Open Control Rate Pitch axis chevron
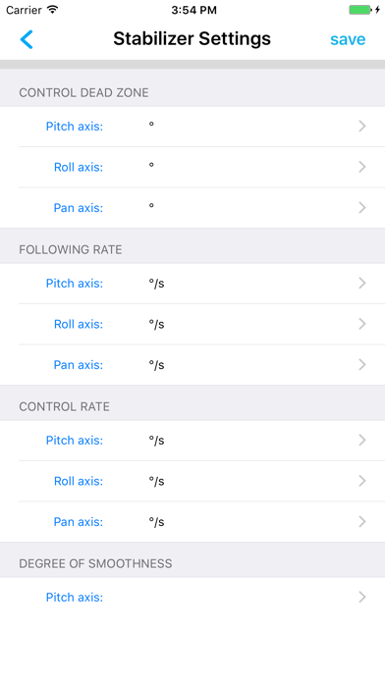Screen dimensions: 385x683 pos(361,440)
